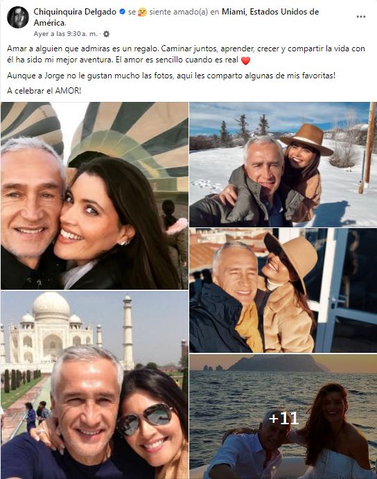
Task: View the +11 more photos overlay
Action: (284, 418)
